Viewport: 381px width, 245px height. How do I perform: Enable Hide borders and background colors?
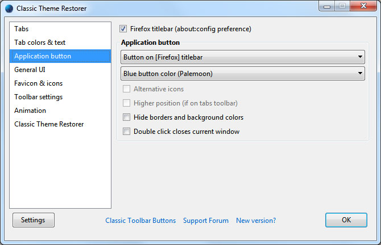(x=126, y=117)
